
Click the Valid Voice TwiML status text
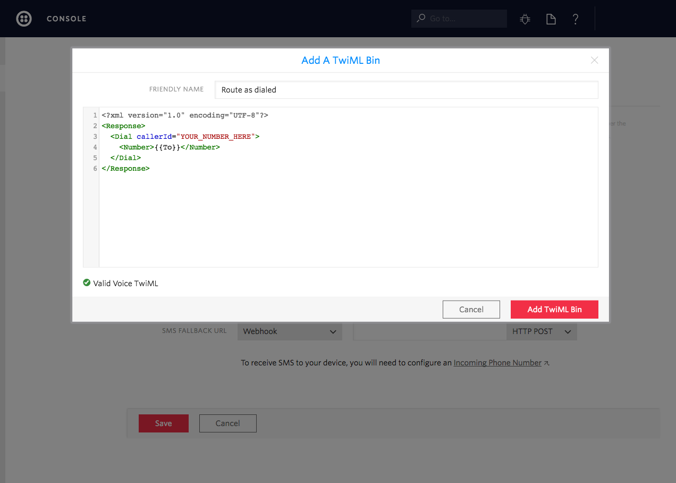(x=125, y=284)
